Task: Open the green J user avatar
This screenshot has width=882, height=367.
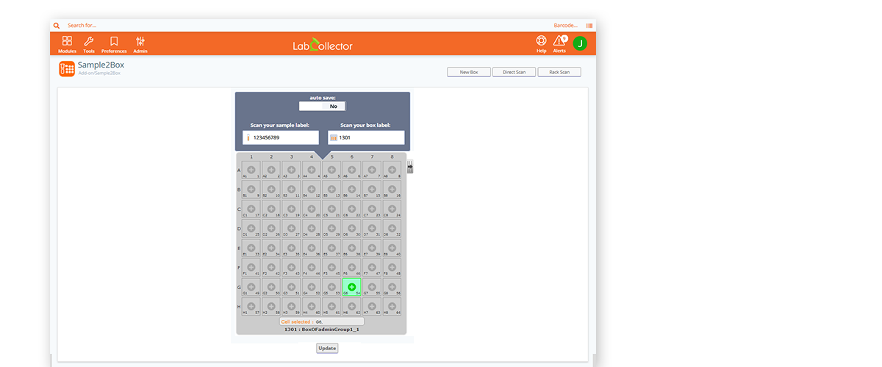Action: tap(580, 43)
